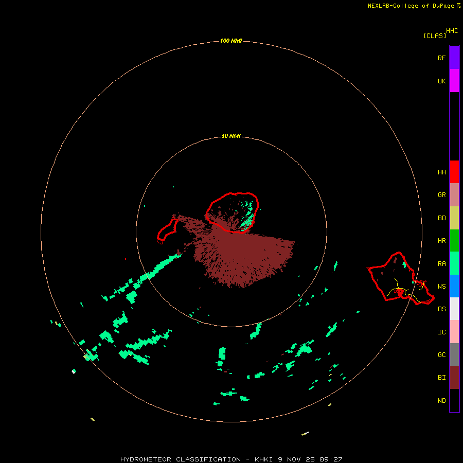Click the "BD" legend label
Viewport: 463px width, 463px height.
pos(441,218)
